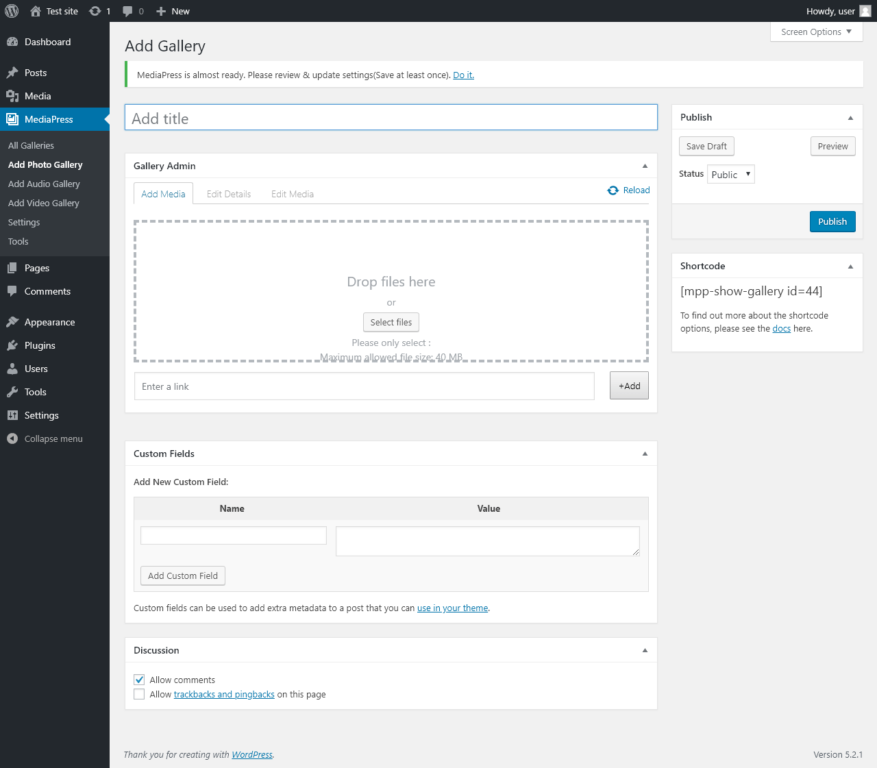The height and width of the screenshot is (768, 877).
Task: Click the Version 5.2.1 footer text
Action: [838, 755]
